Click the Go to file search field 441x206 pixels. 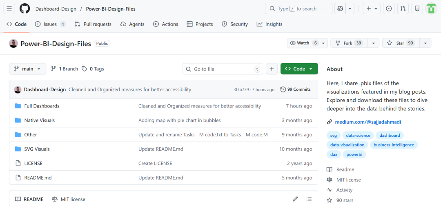(223, 69)
